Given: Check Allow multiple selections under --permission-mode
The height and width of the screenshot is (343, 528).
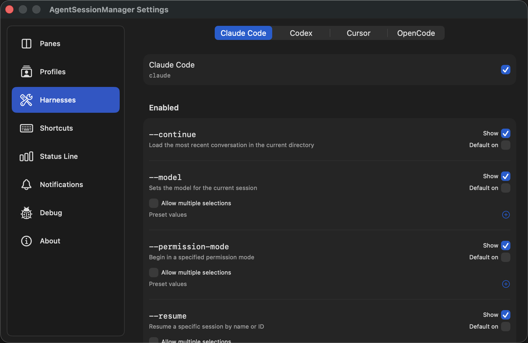Looking at the screenshot, I should 154,273.
